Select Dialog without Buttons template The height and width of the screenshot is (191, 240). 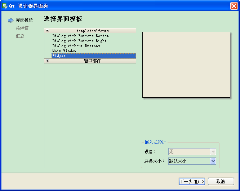[x=76, y=46]
